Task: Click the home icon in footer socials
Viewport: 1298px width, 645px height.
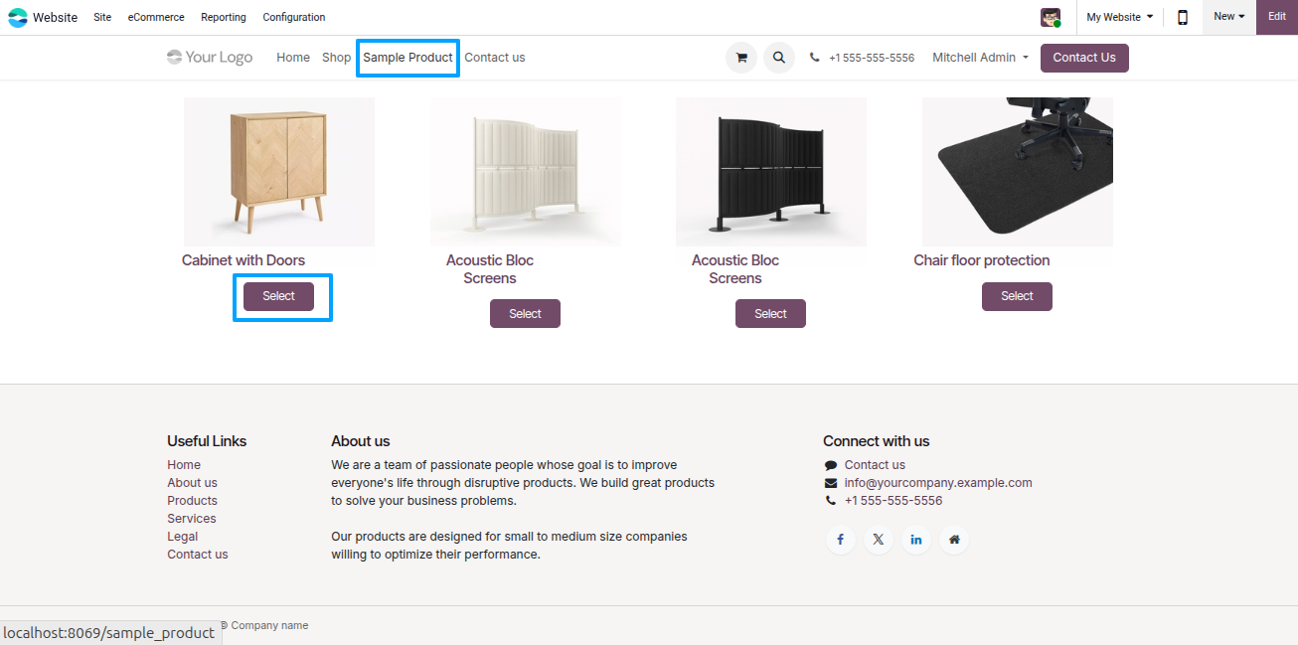Action: [954, 540]
